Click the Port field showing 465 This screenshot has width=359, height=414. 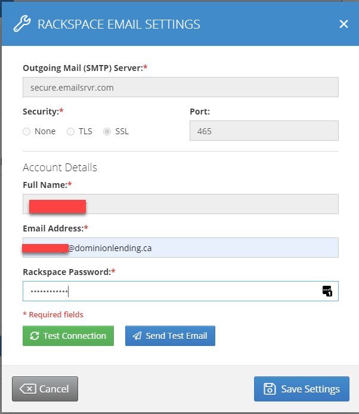264,131
